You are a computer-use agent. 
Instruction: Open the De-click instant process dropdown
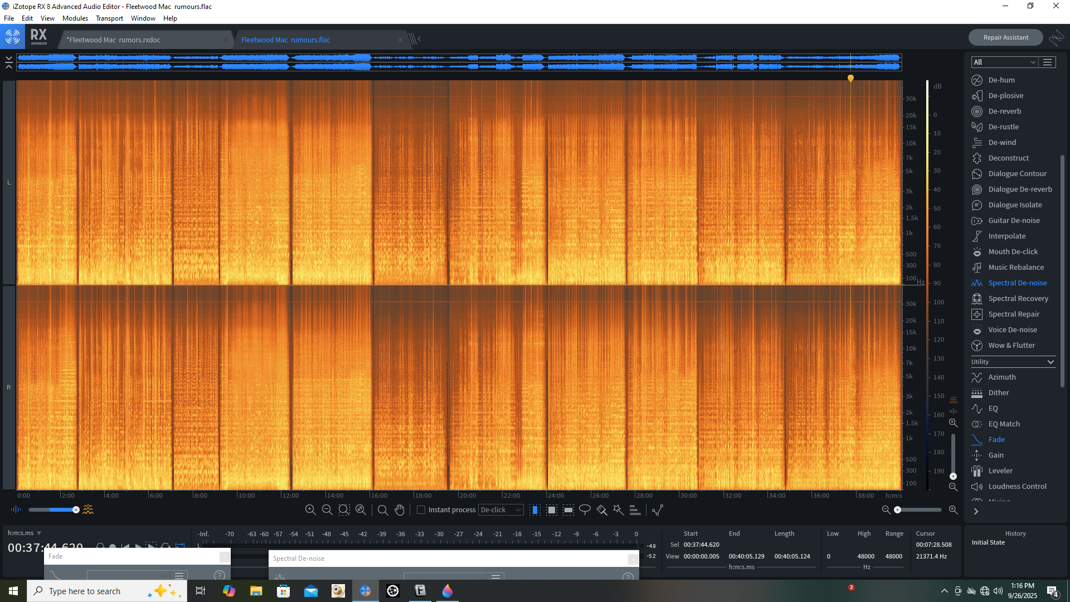(500, 509)
